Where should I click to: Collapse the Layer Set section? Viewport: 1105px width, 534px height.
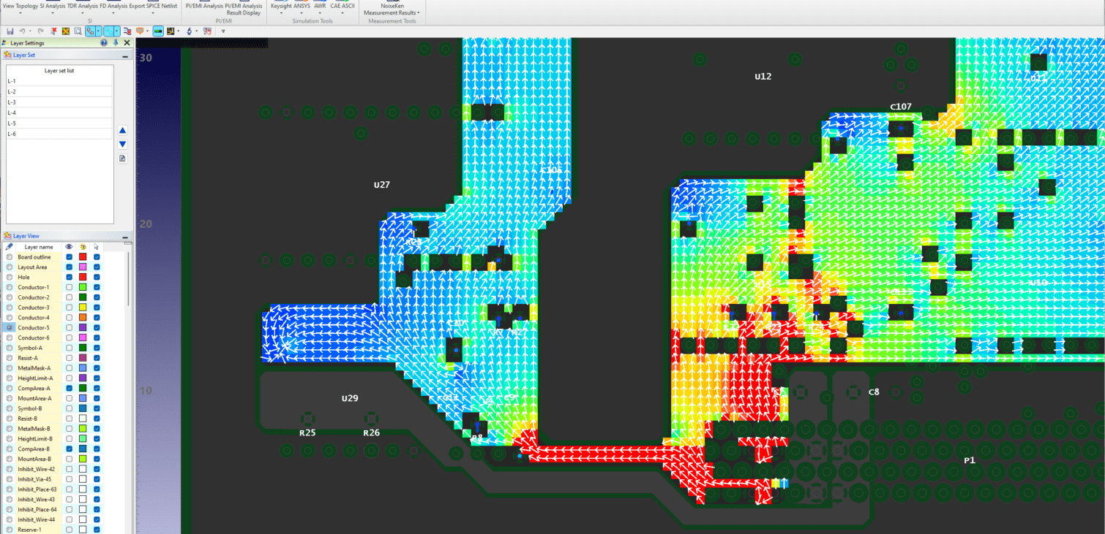click(x=124, y=56)
